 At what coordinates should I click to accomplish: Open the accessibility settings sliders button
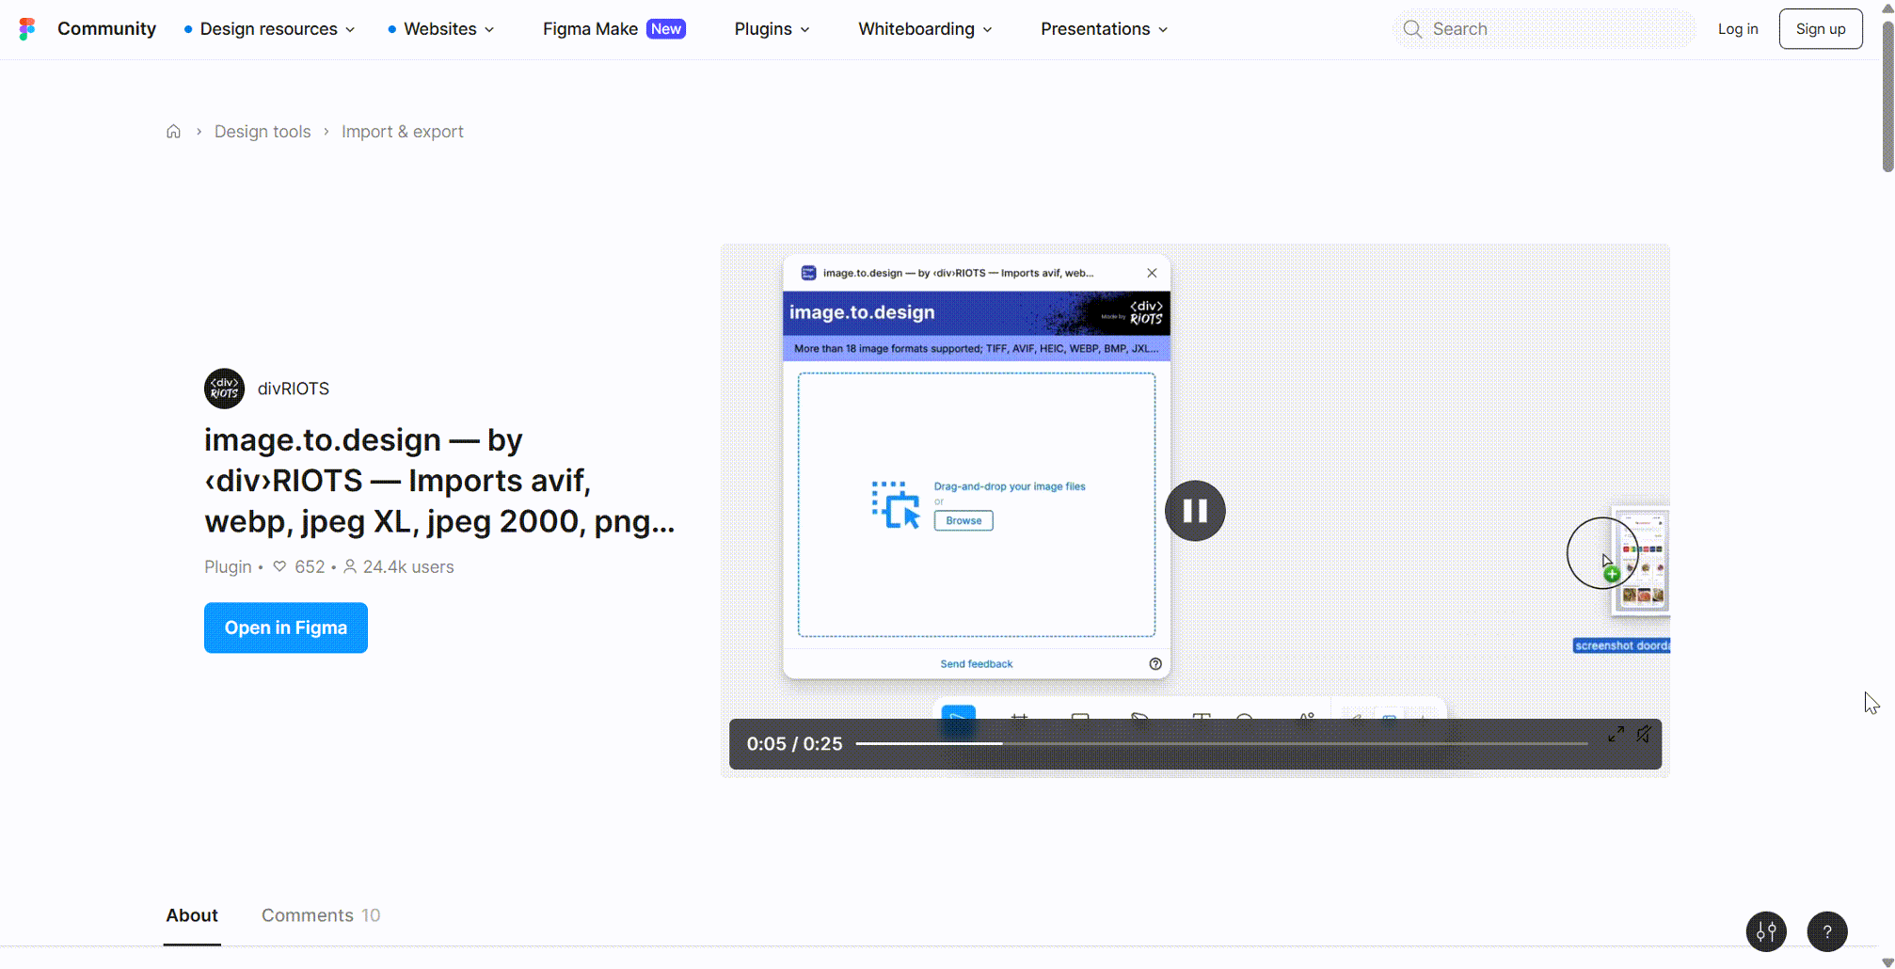coord(1766,931)
